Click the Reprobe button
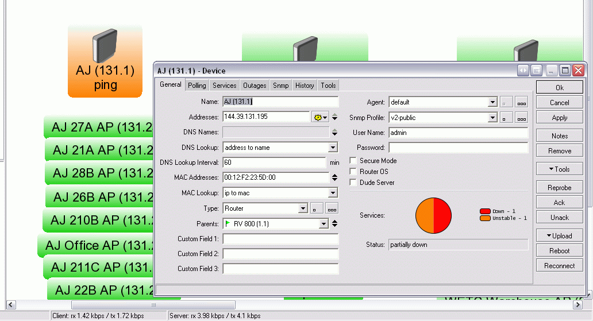The width and height of the screenshot is (593, 321). pos(559,188)
